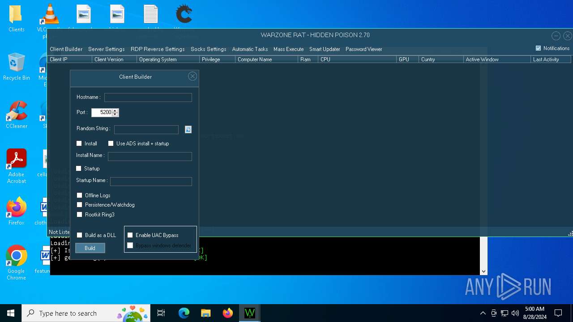Sort by the Computer Name column
Image resolution: width=573 pixels, height=322 pixels.
click(266, 59)
